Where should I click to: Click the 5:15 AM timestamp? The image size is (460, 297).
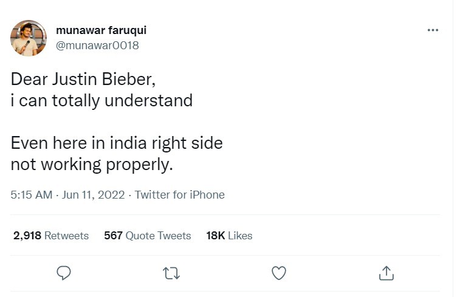(x=32, y=195)
